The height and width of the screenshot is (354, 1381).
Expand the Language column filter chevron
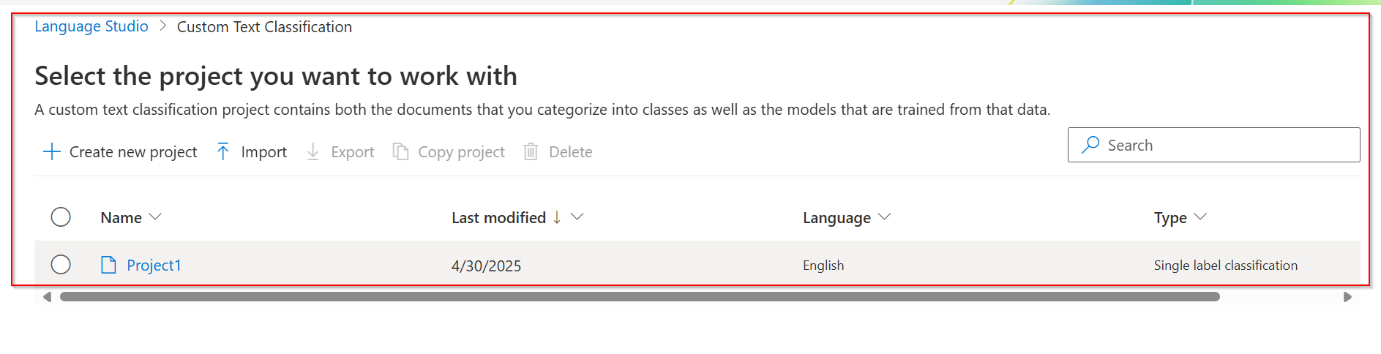(x=884, y=217)
